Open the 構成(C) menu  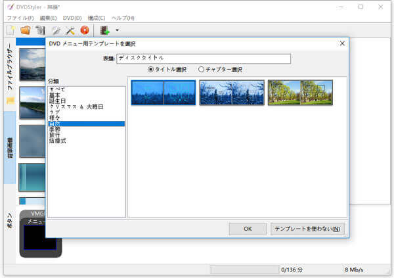click(97, 18)
